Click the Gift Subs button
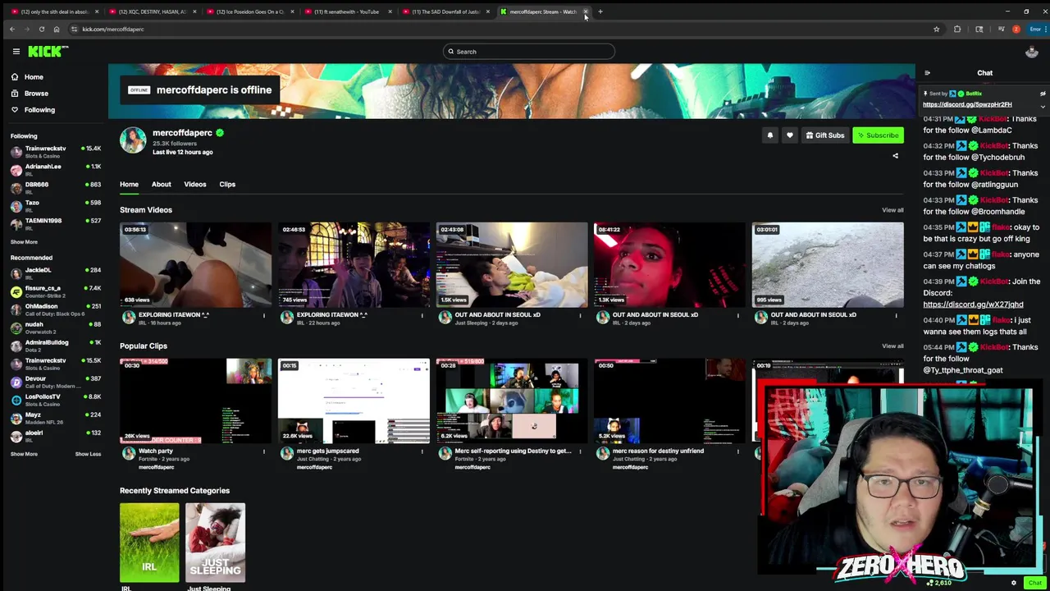This screenshot has width=1050, height=591. pyautogui.click(x=824, y=135)
